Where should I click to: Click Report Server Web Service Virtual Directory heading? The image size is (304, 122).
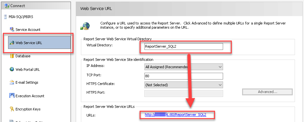117,39
